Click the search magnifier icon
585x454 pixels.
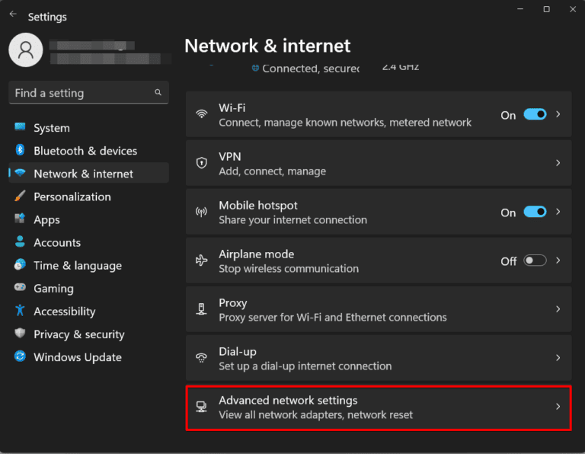coord(158,93)
